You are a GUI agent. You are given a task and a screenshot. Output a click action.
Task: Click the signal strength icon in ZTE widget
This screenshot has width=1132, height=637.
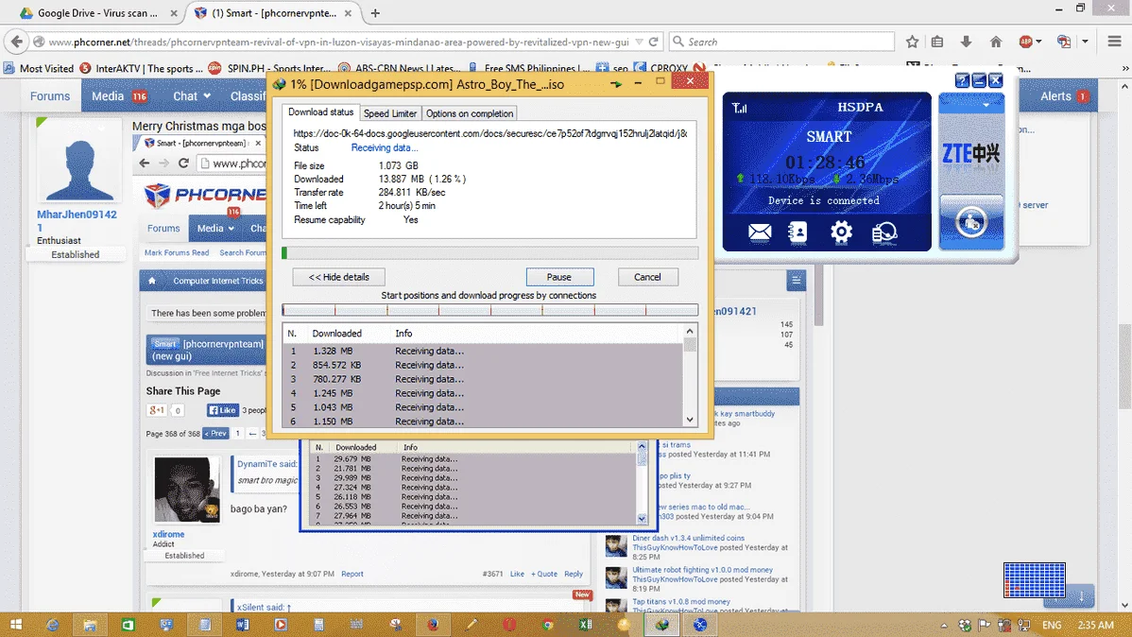coord(739,109)
